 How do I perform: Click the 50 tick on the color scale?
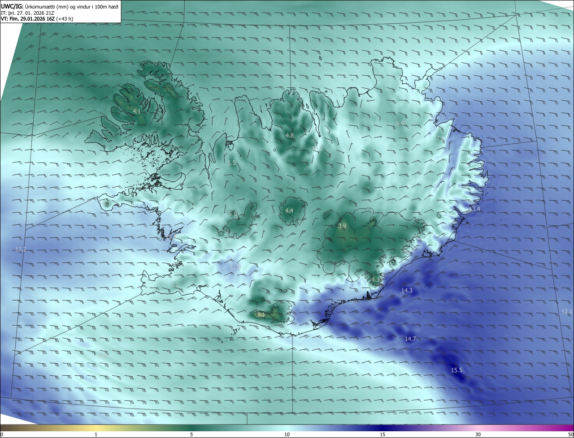pos(570,434)
